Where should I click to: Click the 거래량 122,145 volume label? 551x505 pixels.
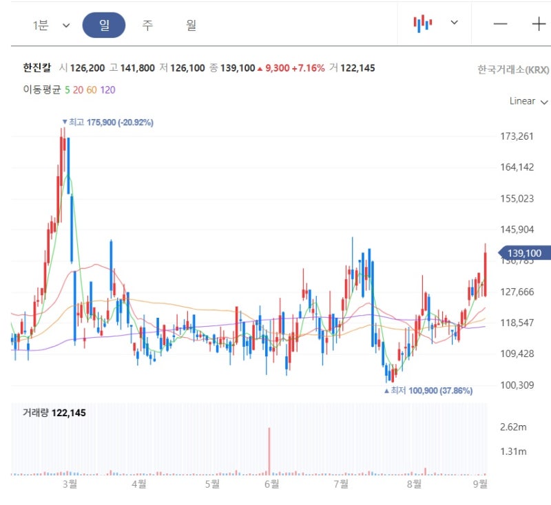pos(54,413)
